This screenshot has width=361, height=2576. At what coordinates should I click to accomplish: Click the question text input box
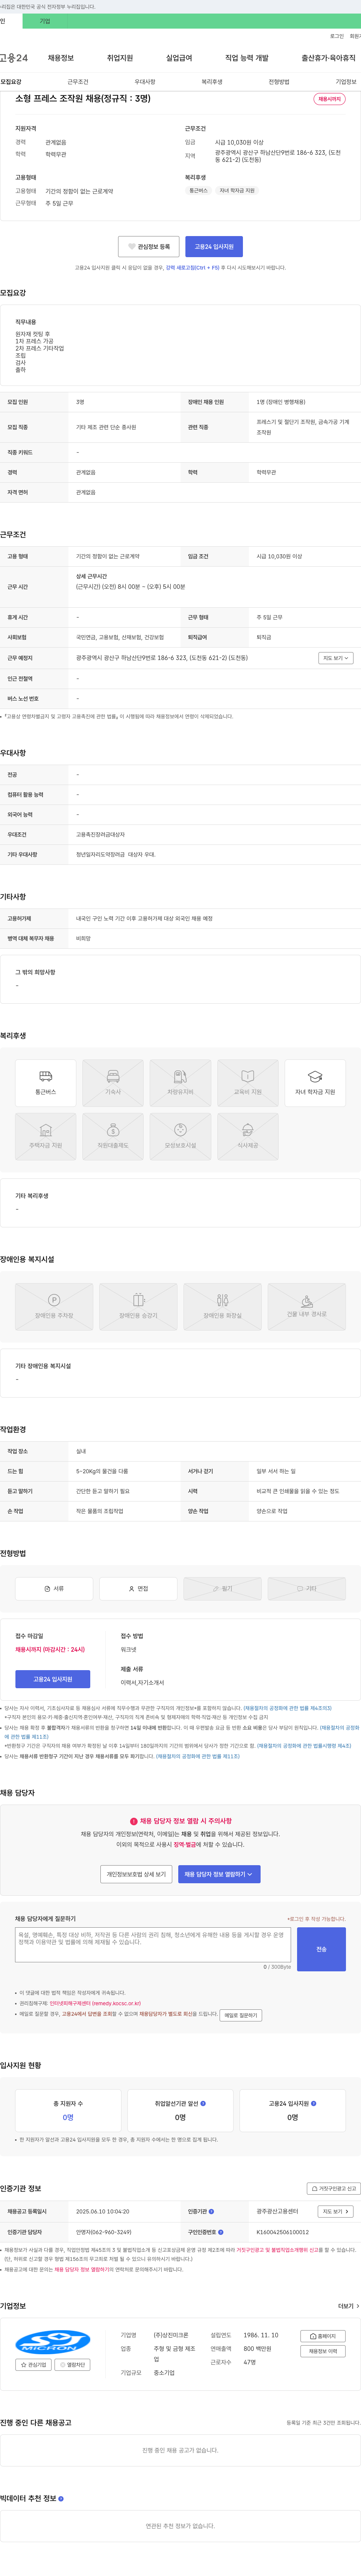pos(153,1945)
